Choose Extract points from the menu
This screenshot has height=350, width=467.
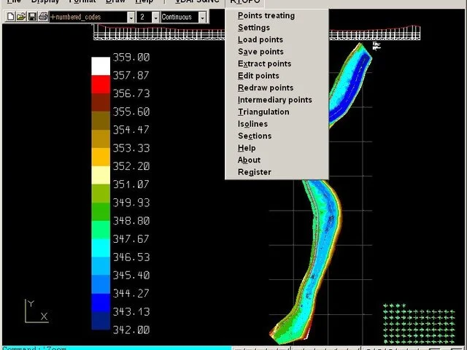pos(264,63)
